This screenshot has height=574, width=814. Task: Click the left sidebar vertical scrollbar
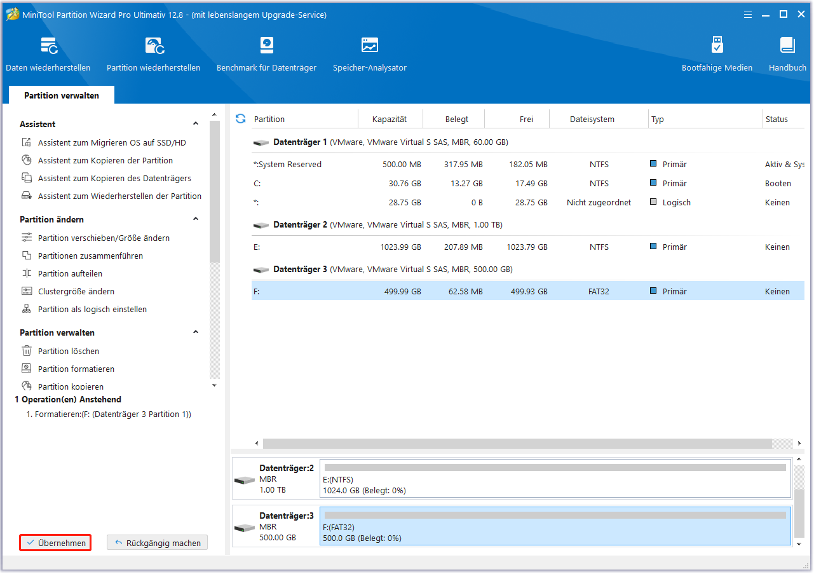click(x=215, y=191)
